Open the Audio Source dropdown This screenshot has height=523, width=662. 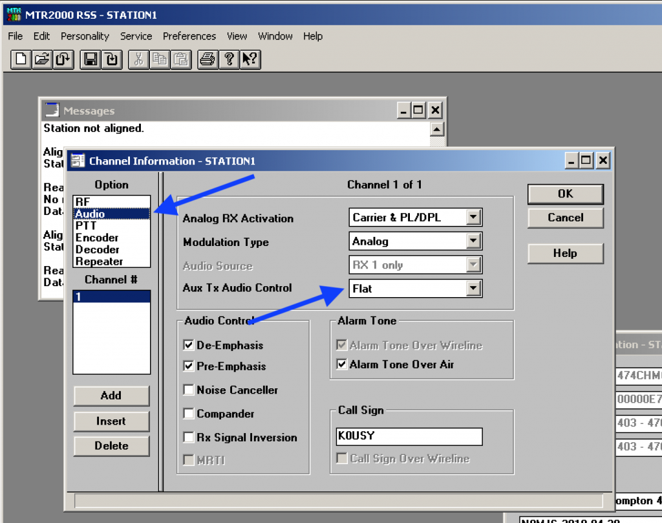[x=474, y=265]
